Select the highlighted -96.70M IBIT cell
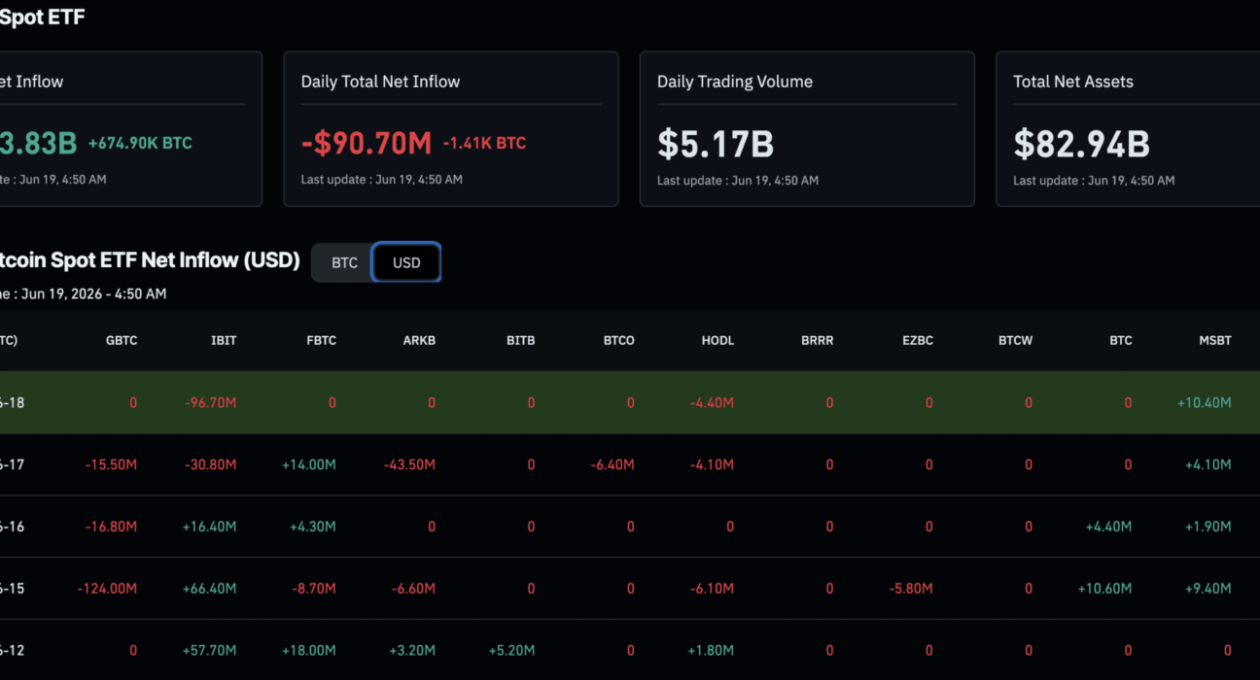This screenshot has width=1260, height=680. [211, 402]
